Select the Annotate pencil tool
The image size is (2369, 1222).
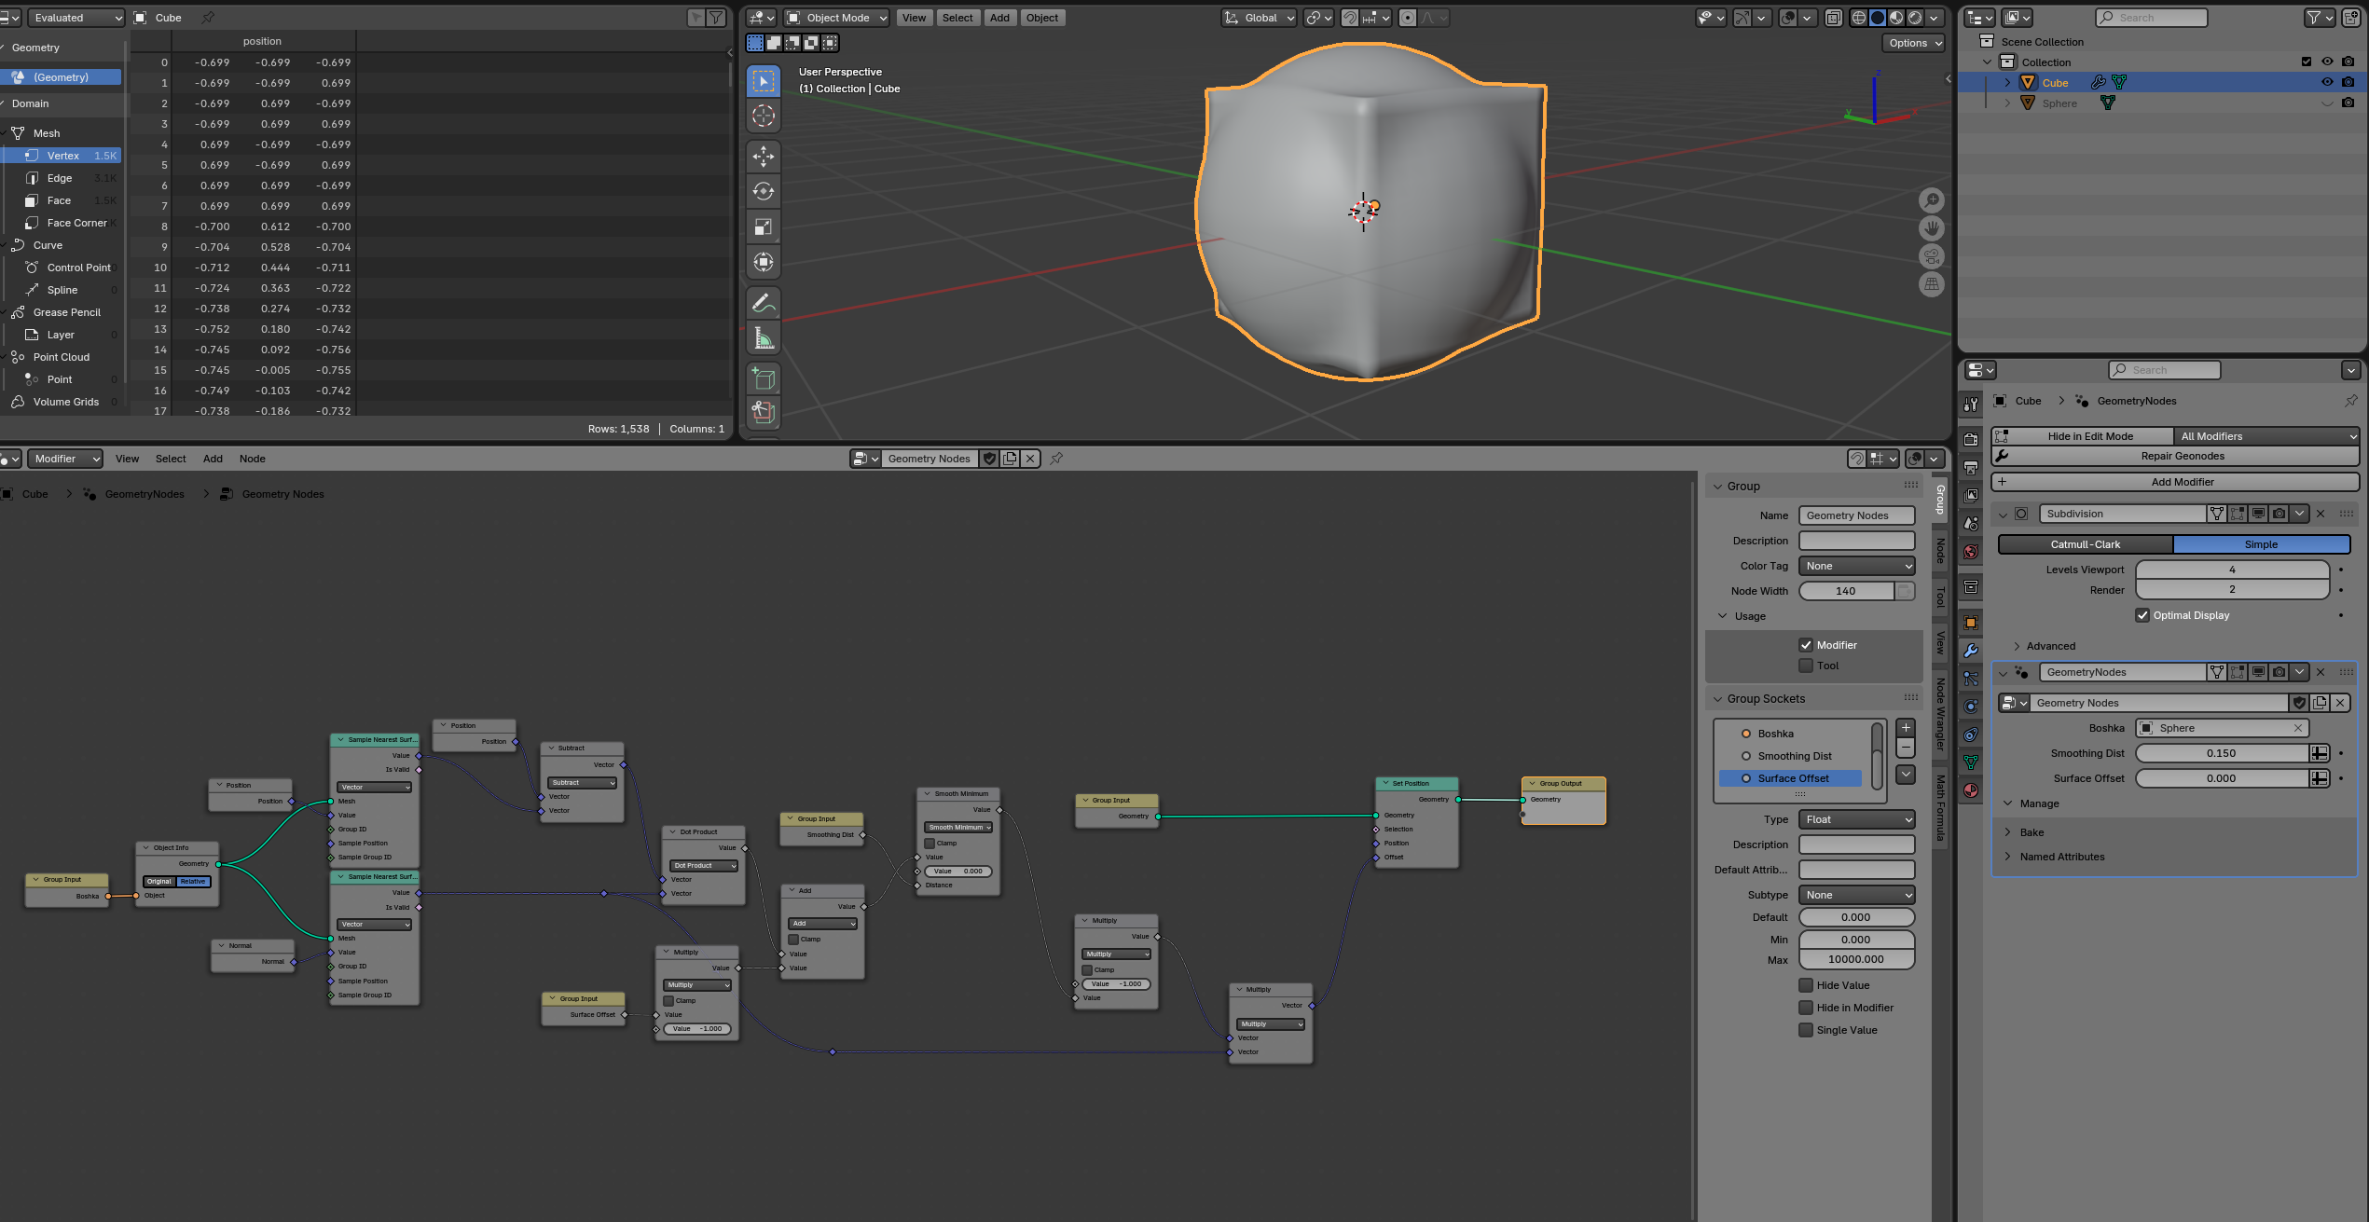764,303
